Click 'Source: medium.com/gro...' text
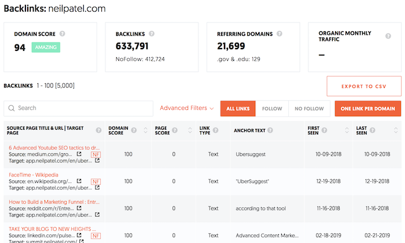Image resolution: width=405 pixels, height=243 pixels. pos(41,154)
